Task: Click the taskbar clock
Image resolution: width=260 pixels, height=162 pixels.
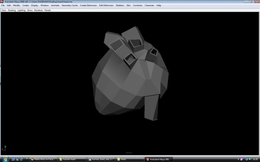Action: point(255,159)
